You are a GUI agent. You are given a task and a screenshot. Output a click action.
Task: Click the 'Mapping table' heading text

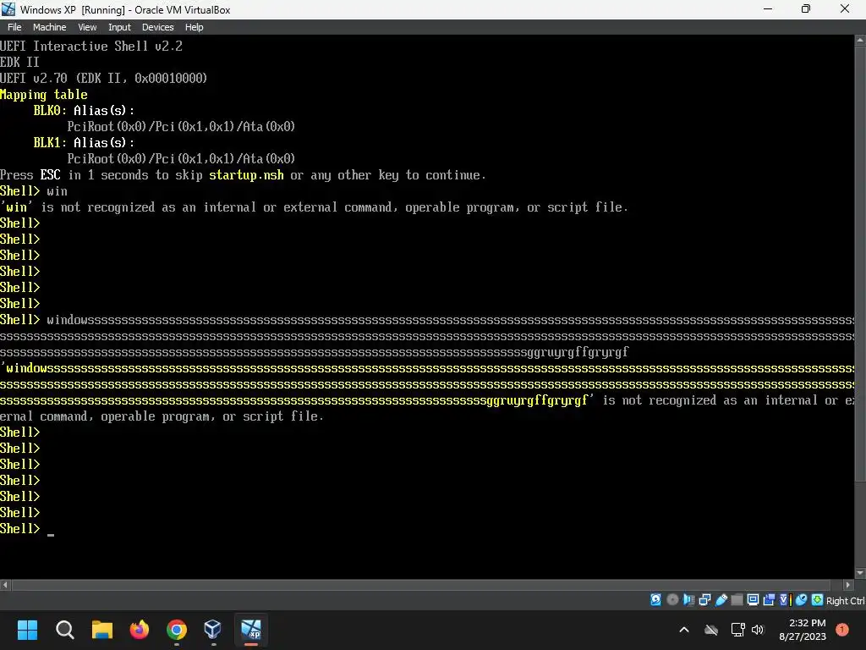coord(44,95)
